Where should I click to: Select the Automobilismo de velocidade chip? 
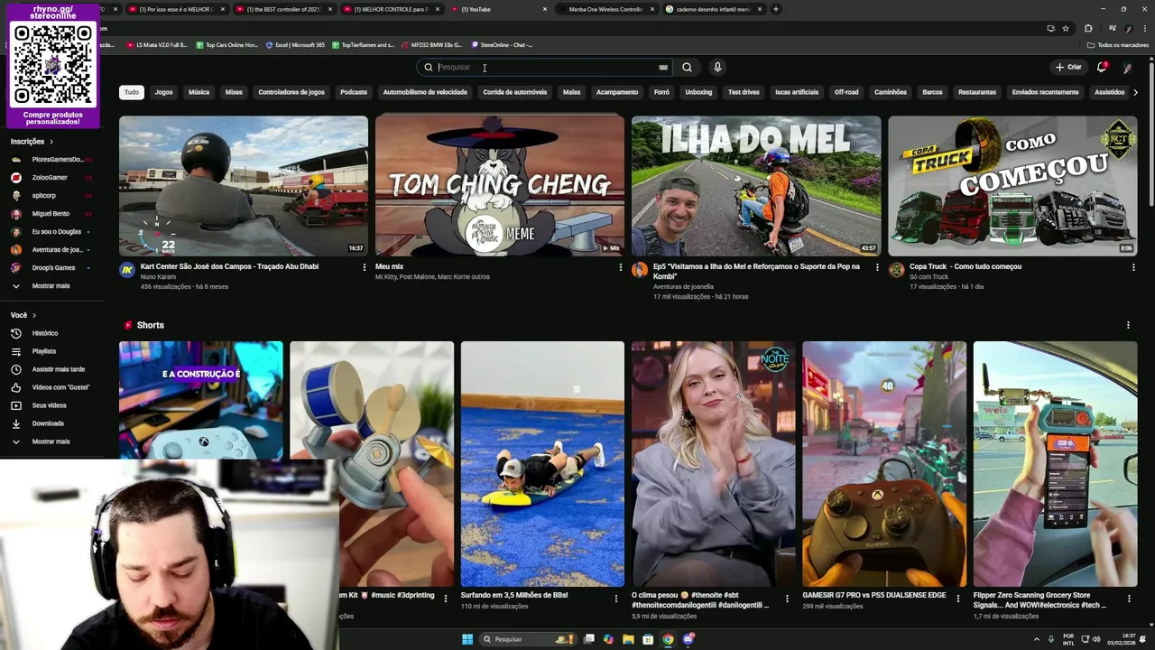click(425, 92)
